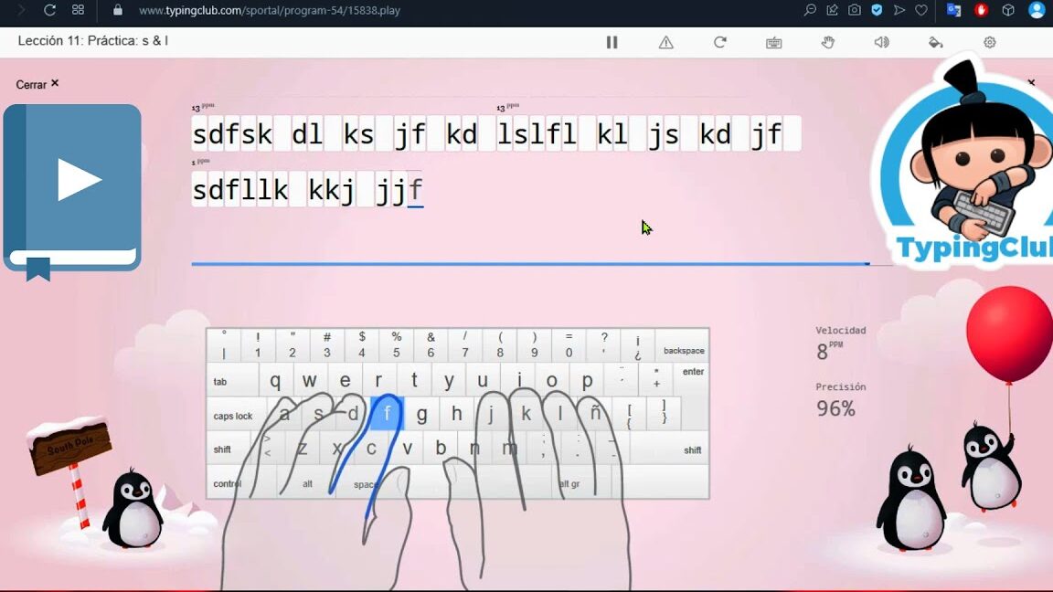Open lesson settings gear

(x=989, y=42)
